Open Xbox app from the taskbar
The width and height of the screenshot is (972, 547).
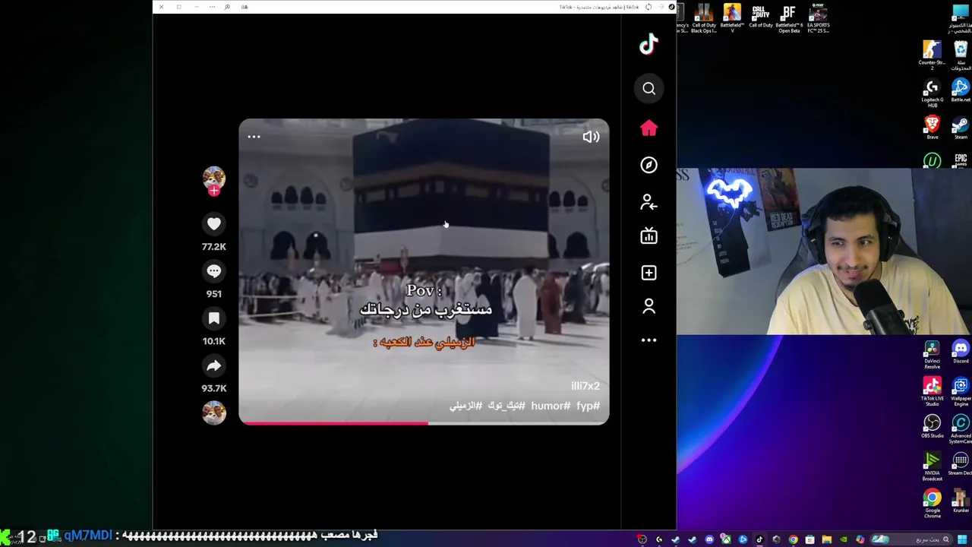point(726,539)
